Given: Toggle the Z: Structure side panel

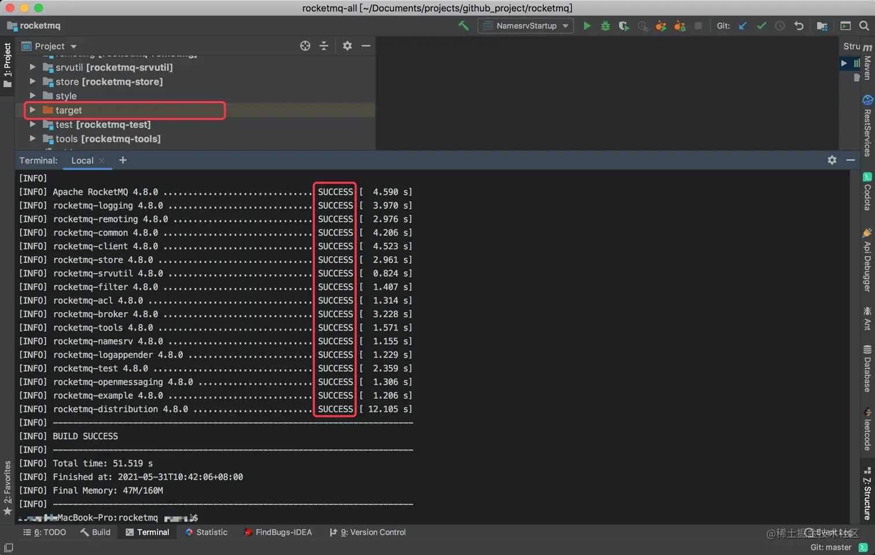Looking at the screenshot, I should [x=867, y=494].
